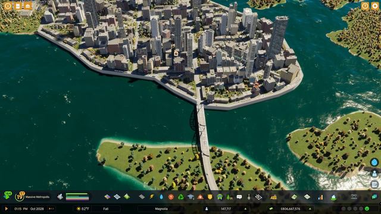Open the City statistics bar chart
Screen dimensions: 381x214
pos(320,197)
